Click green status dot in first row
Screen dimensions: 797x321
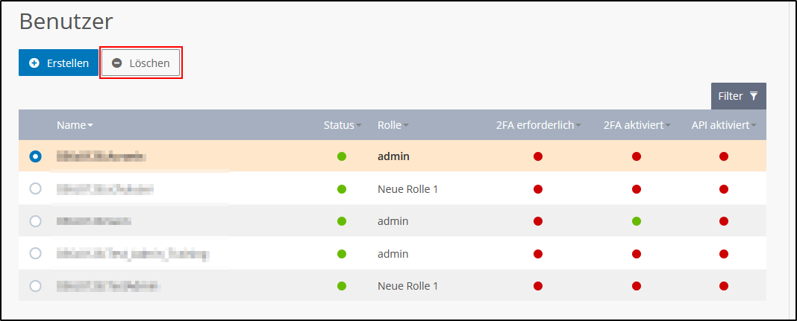[x=342, y=156]
